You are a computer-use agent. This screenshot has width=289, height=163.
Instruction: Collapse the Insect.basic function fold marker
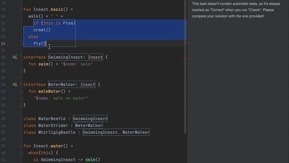pyautogui.click(x=21, y=10)
